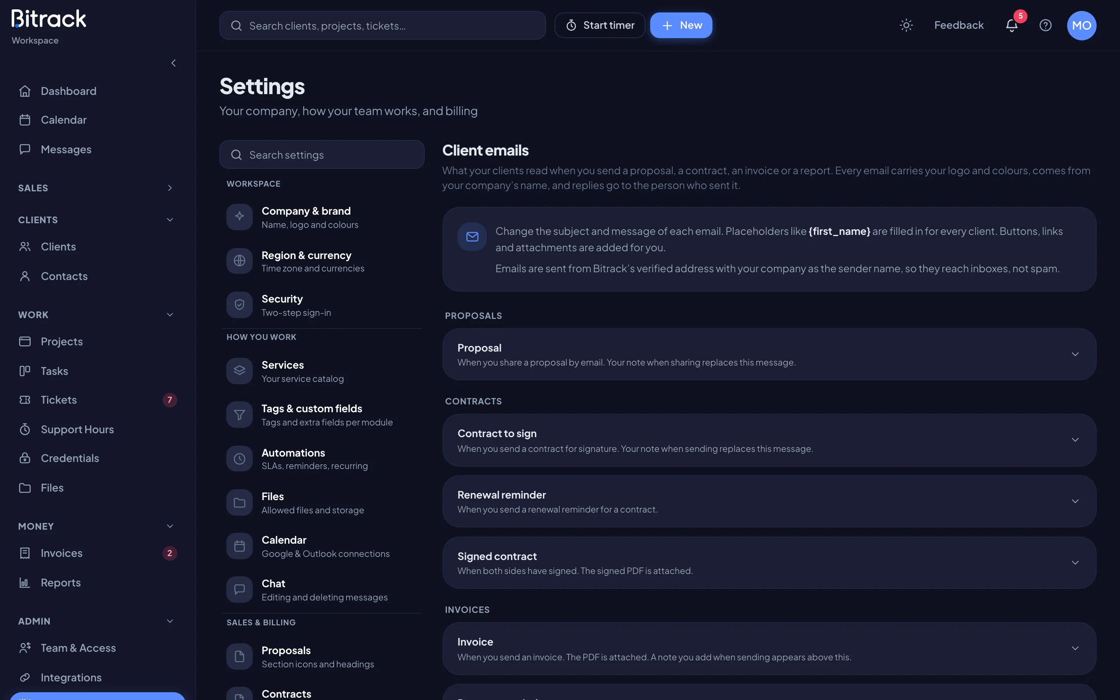The image size is (1120, 700).
Task: Click the Services layers icon
Action: point(239,371)
